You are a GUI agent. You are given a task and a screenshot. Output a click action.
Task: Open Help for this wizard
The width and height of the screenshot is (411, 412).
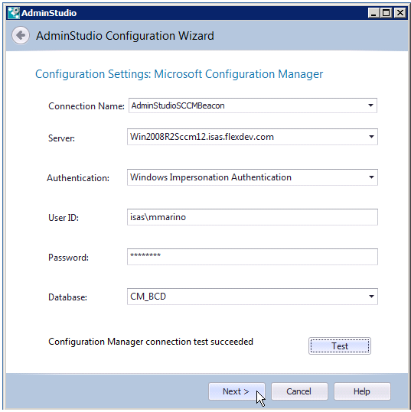(362, 391)
